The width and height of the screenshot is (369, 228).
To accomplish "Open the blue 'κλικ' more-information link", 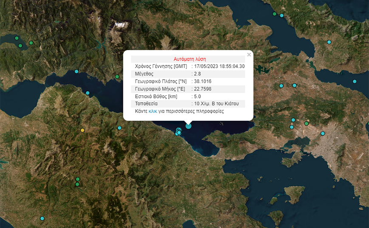I will (153, 111).
